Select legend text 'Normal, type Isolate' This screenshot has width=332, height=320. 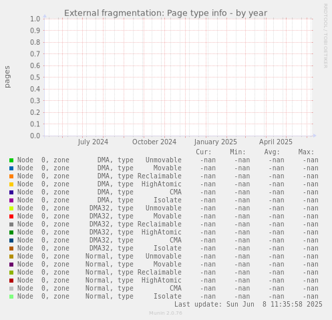click(x=134, y=297)
